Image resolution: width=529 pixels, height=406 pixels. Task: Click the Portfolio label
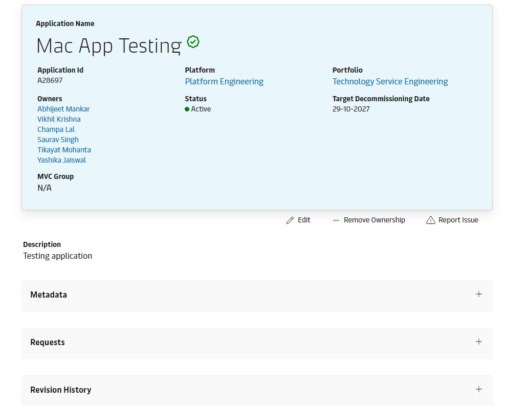point(347,70)
